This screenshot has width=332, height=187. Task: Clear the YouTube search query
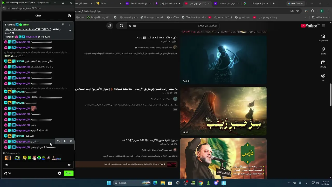130,26
